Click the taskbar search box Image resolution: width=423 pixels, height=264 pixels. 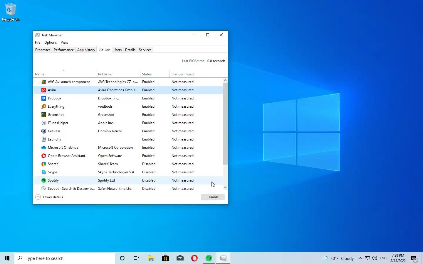click(x=65, y=258)
